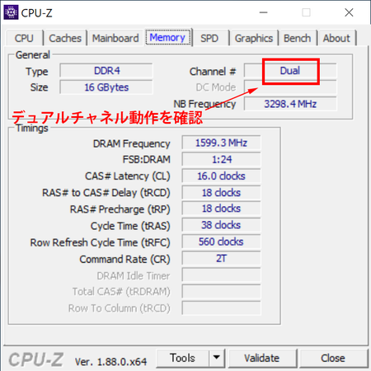
Task: Go to the Bench tab
Action: (x=298, y=38)
